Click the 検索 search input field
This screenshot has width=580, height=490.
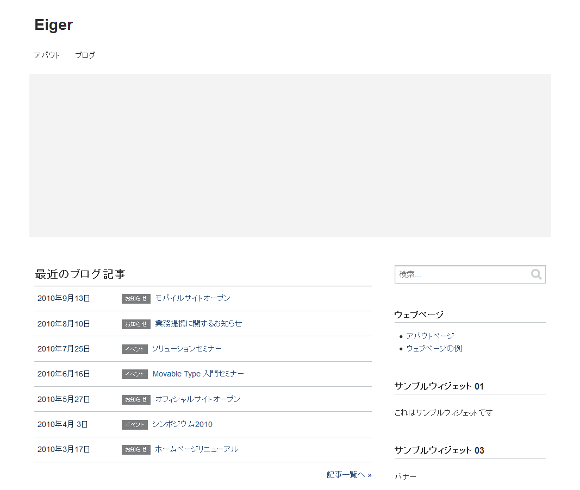[x=461, y=274]
